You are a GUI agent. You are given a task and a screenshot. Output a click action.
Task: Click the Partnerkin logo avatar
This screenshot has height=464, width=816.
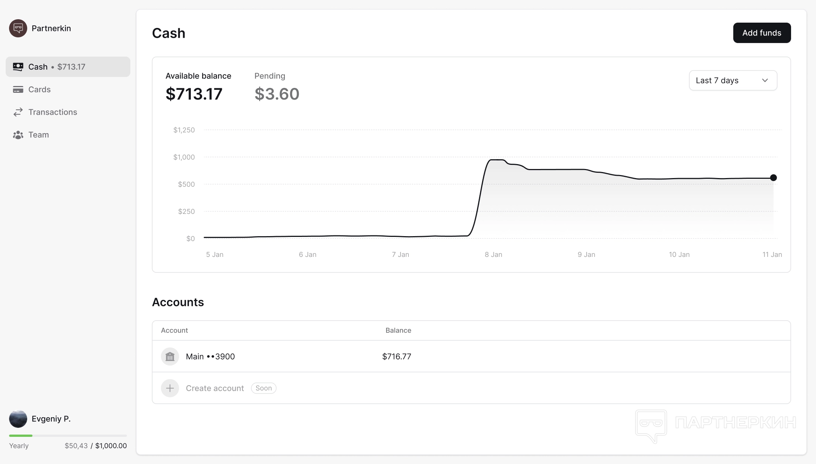point(18,28)
